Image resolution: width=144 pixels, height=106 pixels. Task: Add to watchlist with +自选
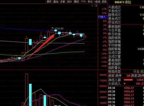pyautogui.click(x=97, y=2)
